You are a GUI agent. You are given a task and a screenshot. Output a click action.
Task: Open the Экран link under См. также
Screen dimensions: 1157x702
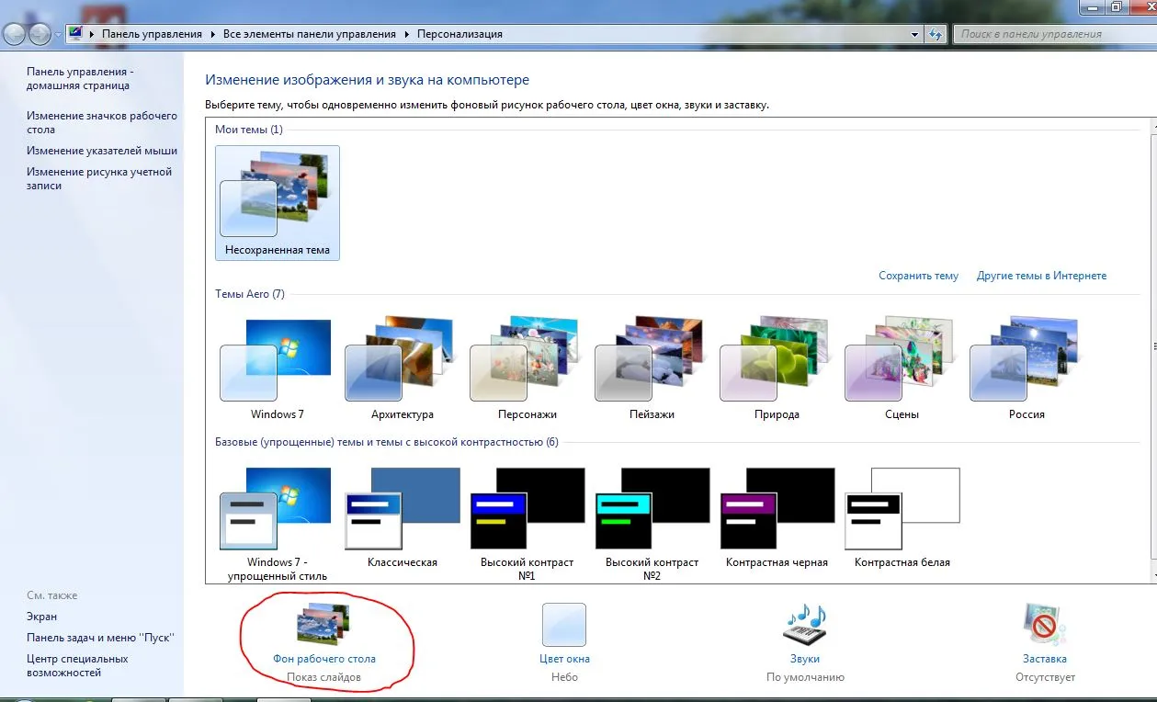click(x=41, y=617)
